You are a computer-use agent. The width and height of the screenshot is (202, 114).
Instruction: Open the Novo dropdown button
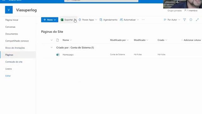50,20
